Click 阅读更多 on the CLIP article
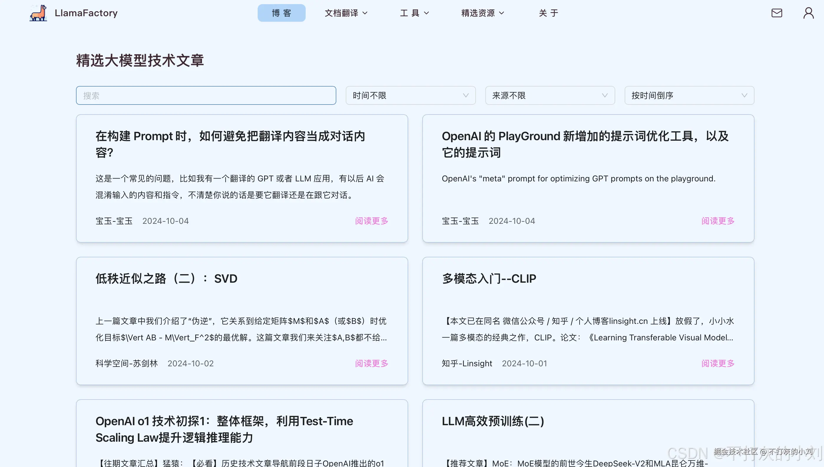This screenshot has height=467, width=824. point(718,363)
